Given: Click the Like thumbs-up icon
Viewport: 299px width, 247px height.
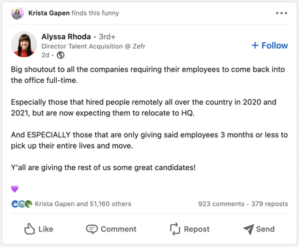Looking at the screenshot, I should (29, 229).
